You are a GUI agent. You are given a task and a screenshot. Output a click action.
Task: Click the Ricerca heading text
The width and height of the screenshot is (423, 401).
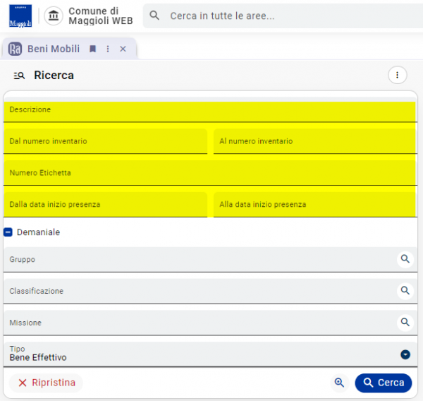(x=54, y=76)
